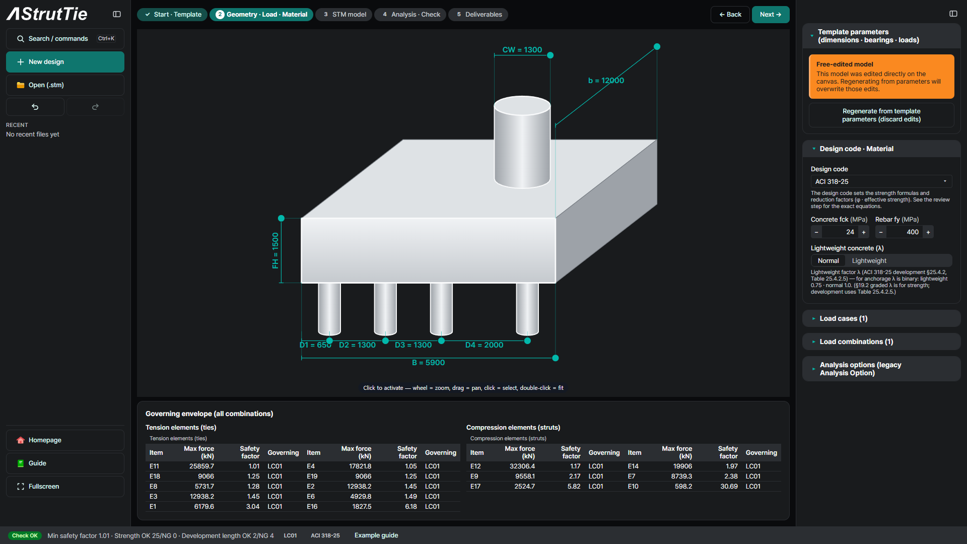Collapse Template parameters section
This screenshot has width=967, height=544.
(881, 36)
